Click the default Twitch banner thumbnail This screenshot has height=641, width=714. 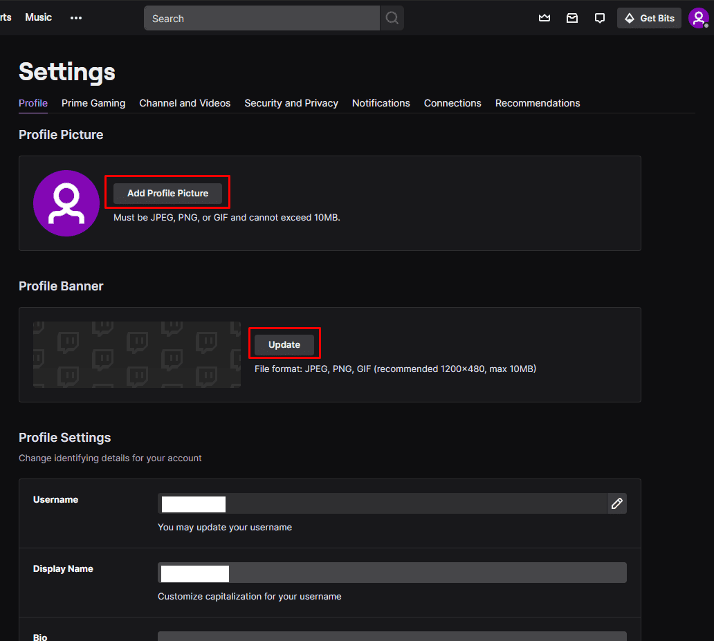tap(136, 354)
